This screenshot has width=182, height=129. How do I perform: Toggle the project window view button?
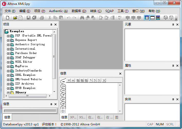[147, 18]
